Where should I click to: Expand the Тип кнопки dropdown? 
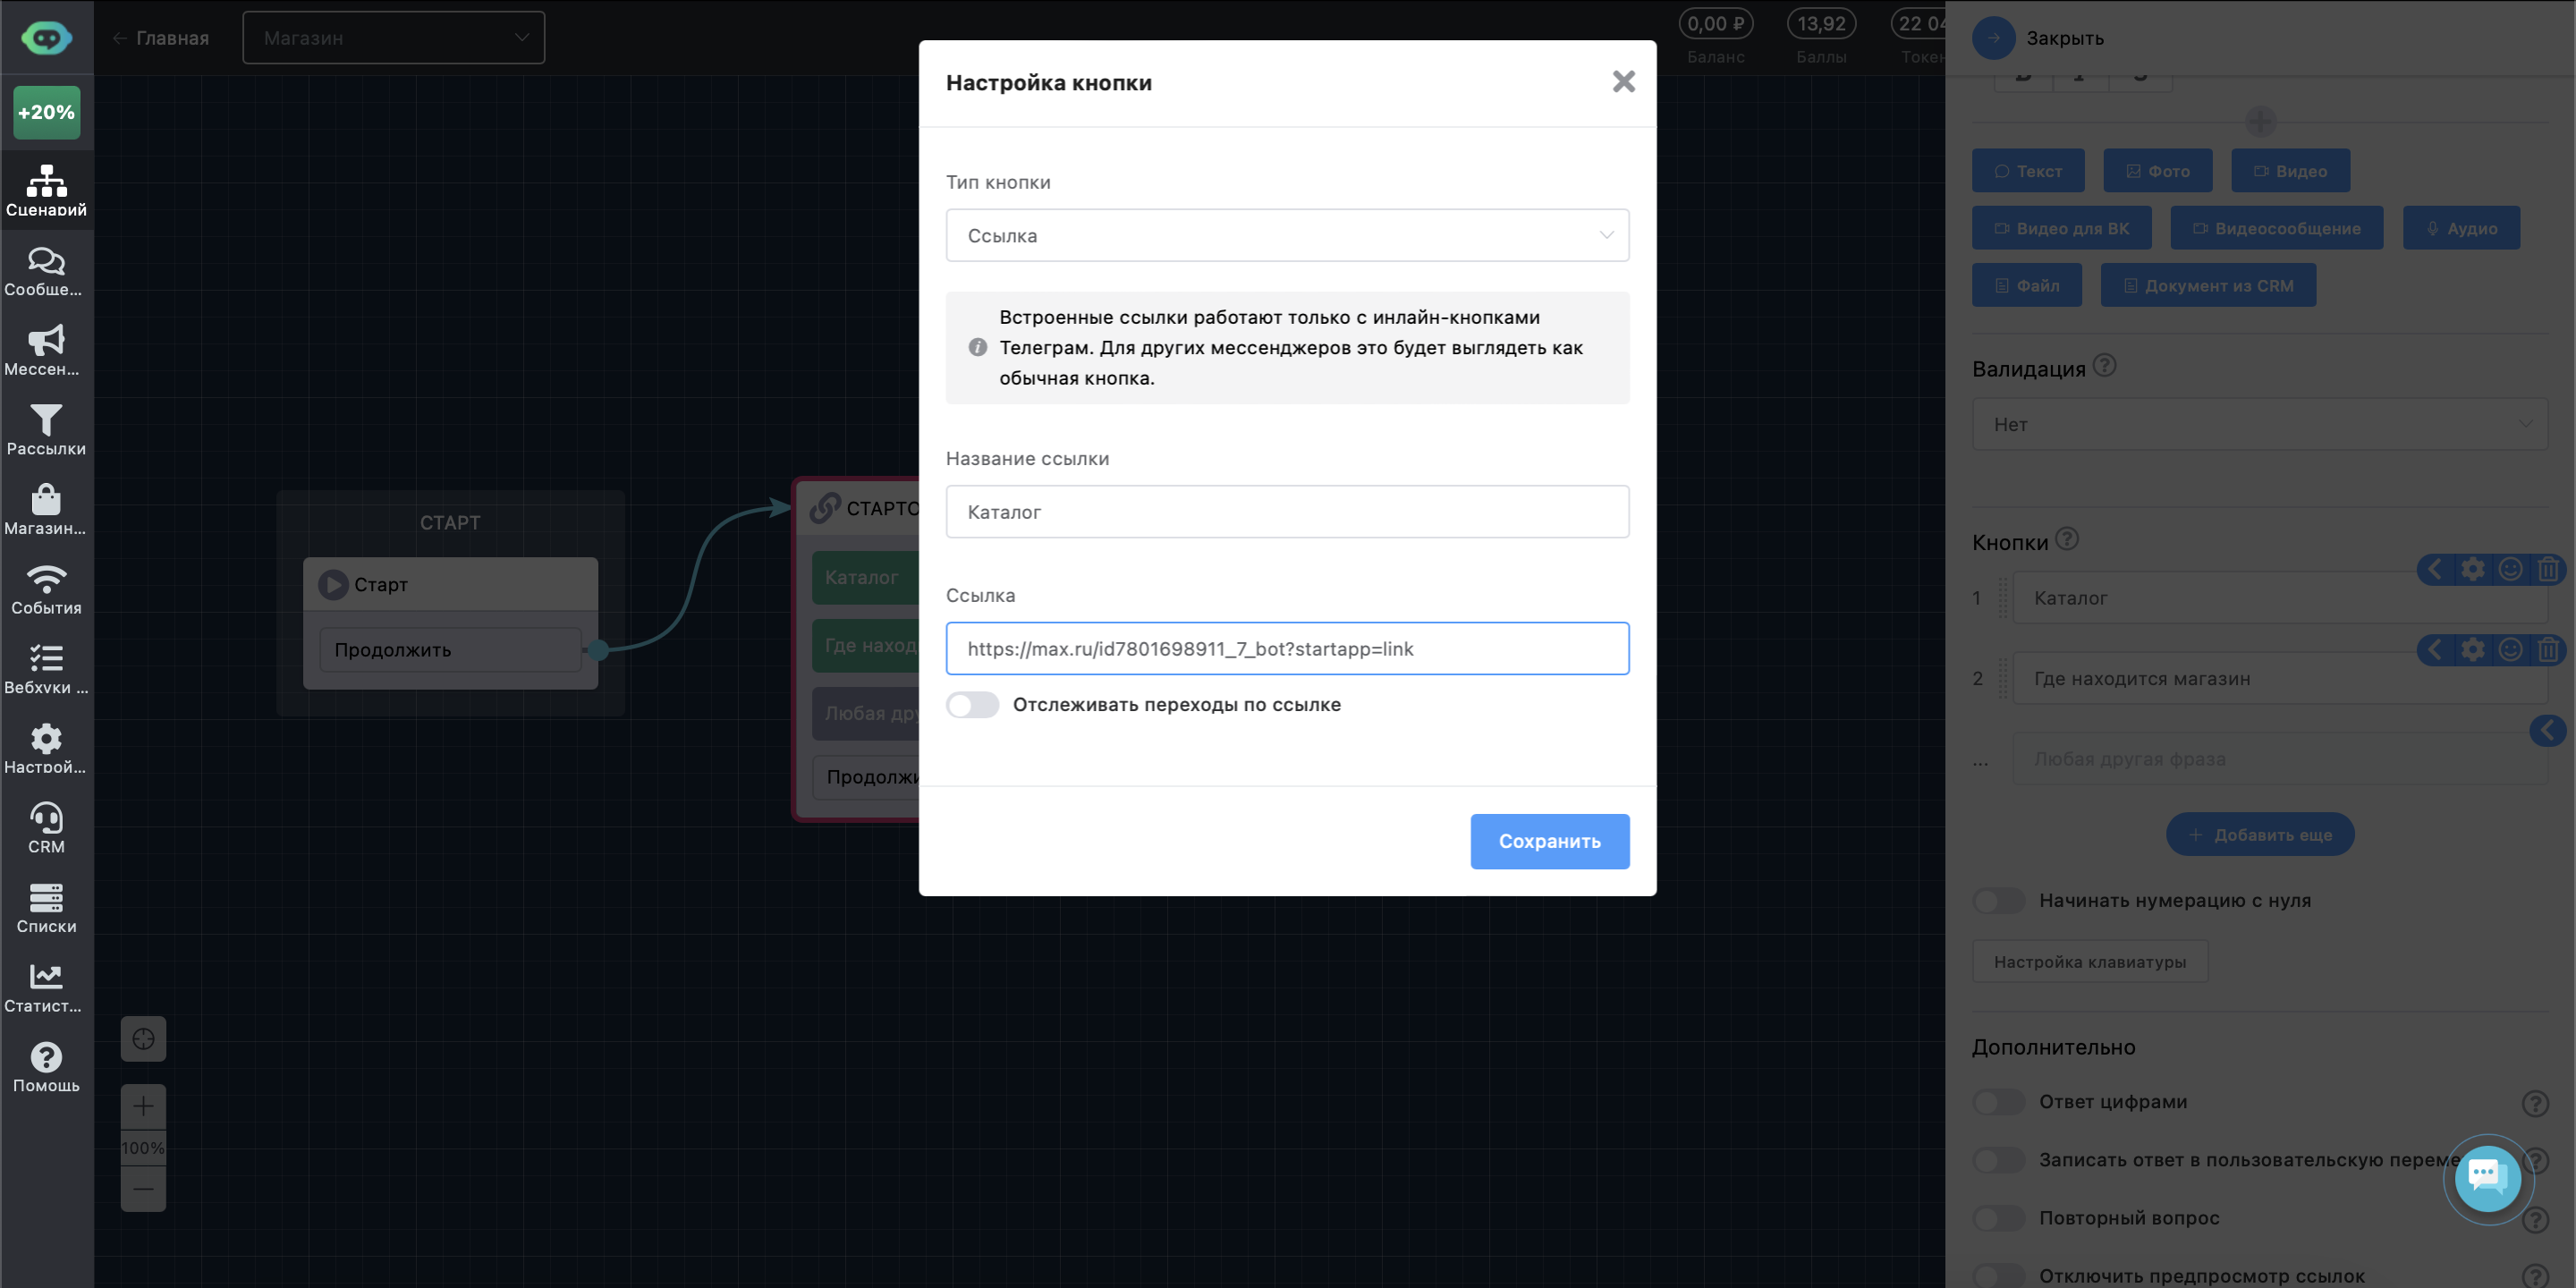[1287, 235]
